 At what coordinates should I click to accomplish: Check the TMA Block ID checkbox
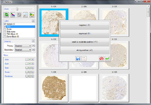tap(5, 34)
